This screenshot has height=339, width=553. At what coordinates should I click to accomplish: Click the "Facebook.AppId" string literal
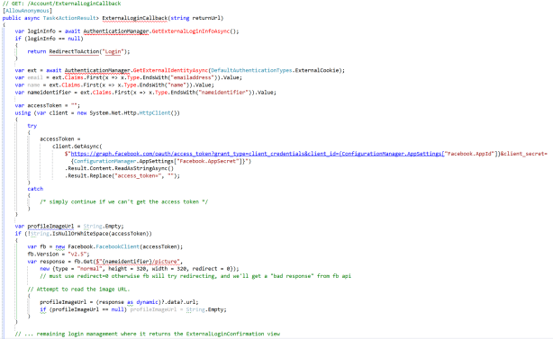[x=468, y=154]
